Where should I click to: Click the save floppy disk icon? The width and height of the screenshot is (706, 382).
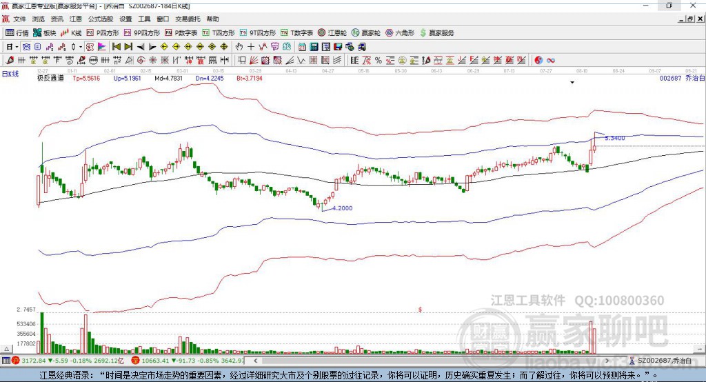point(338,47)
